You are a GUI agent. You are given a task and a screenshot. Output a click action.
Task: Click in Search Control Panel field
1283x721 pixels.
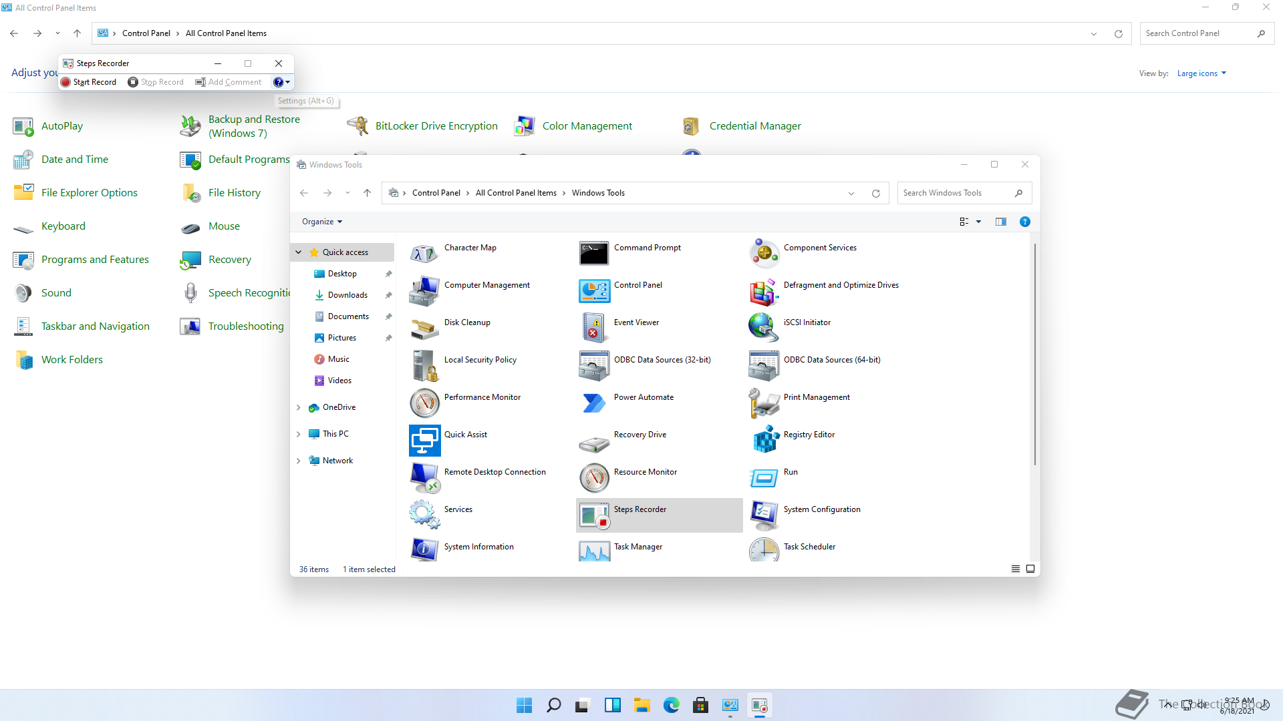(1207, 33)
